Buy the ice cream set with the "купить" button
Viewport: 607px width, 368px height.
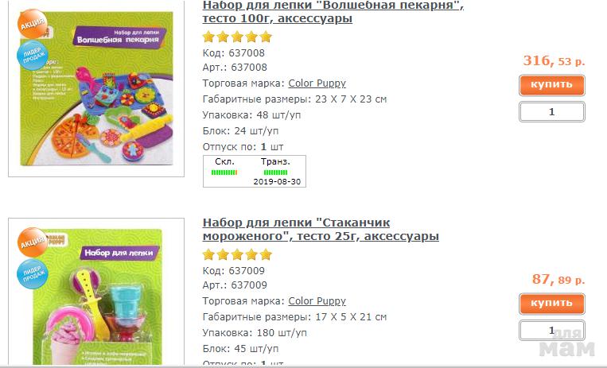click(x=551, y=304)
